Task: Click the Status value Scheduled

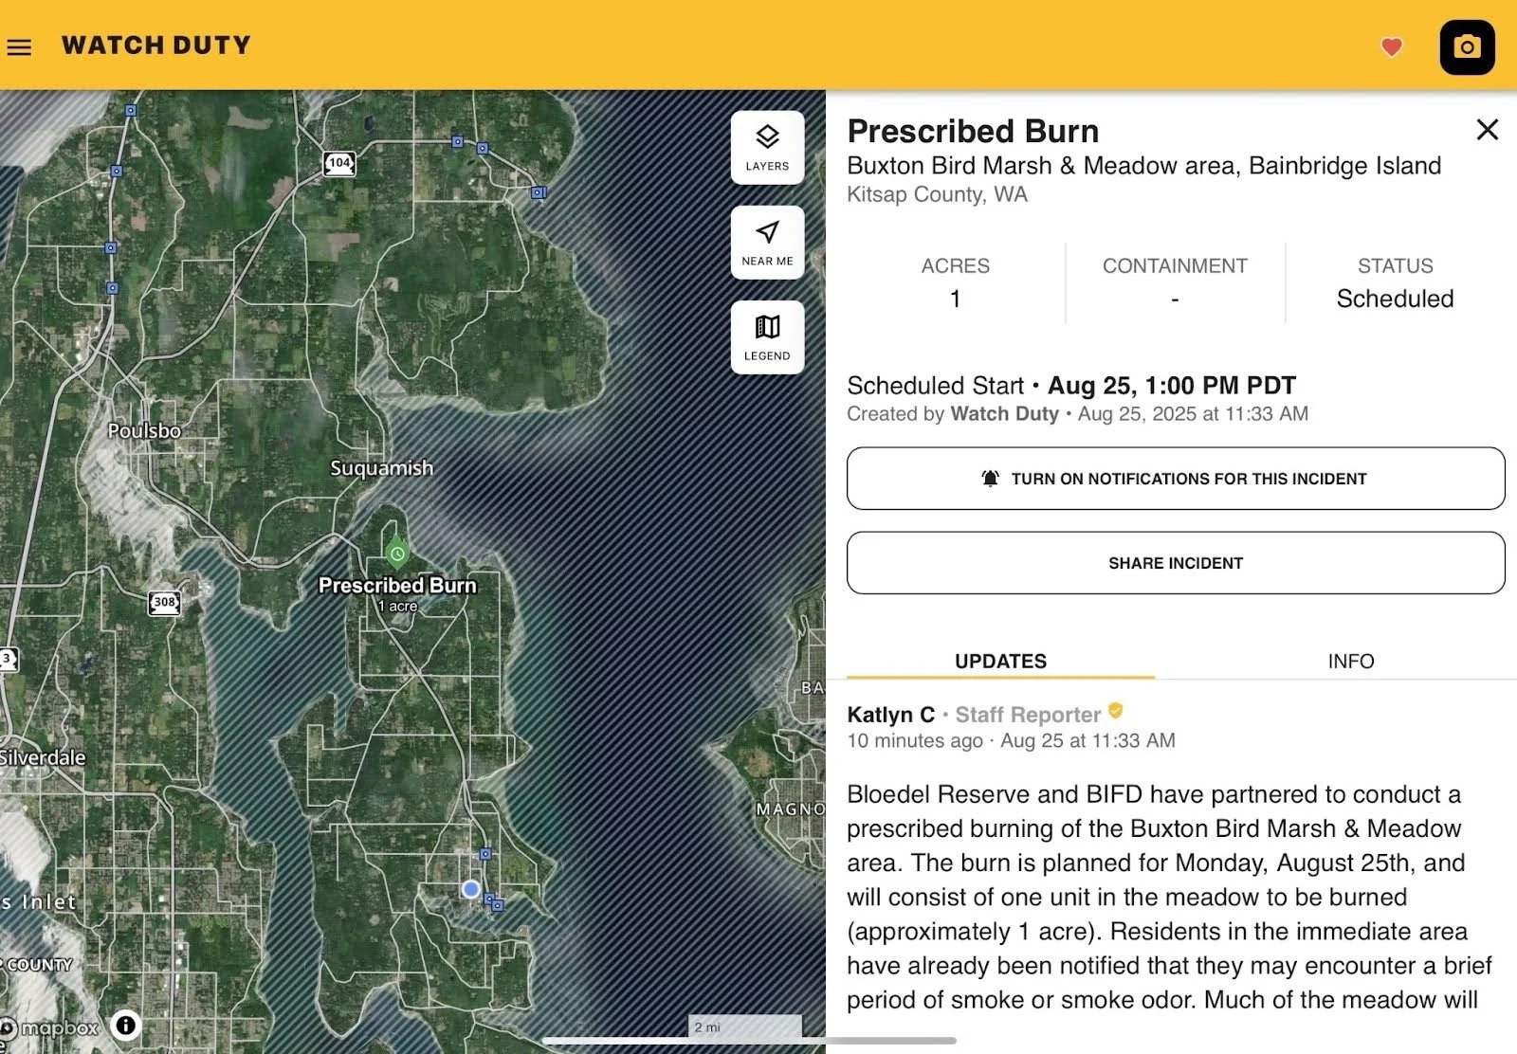Action: pos(1395,299)
